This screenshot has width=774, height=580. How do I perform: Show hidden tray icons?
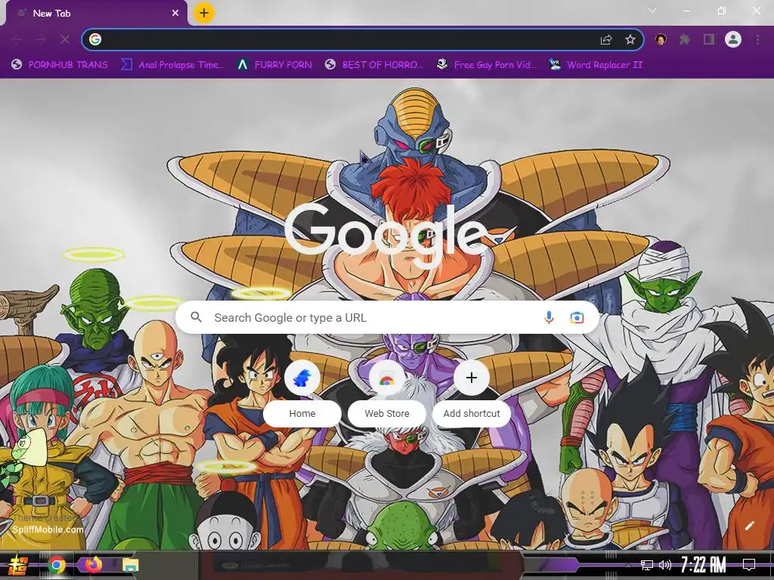[x=628, y=565]
